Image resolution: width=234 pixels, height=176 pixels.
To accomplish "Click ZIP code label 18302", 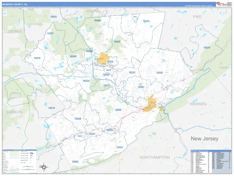I will 159,73.
